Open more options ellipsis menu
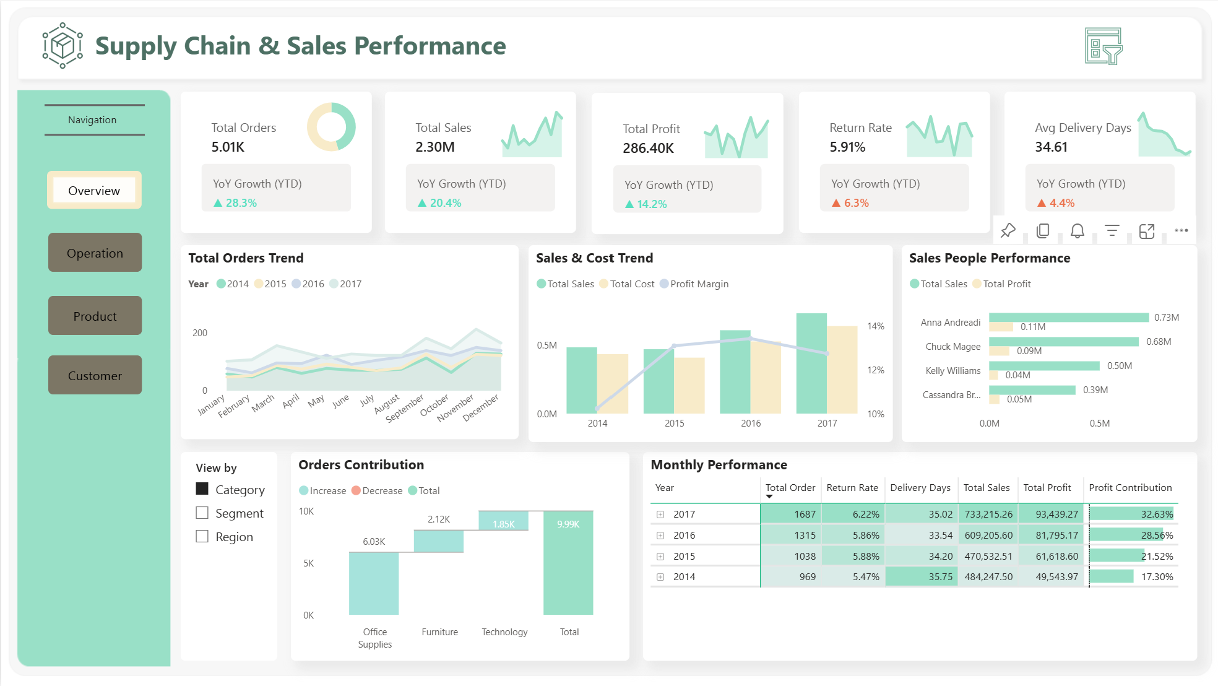 pos(1181,230)
